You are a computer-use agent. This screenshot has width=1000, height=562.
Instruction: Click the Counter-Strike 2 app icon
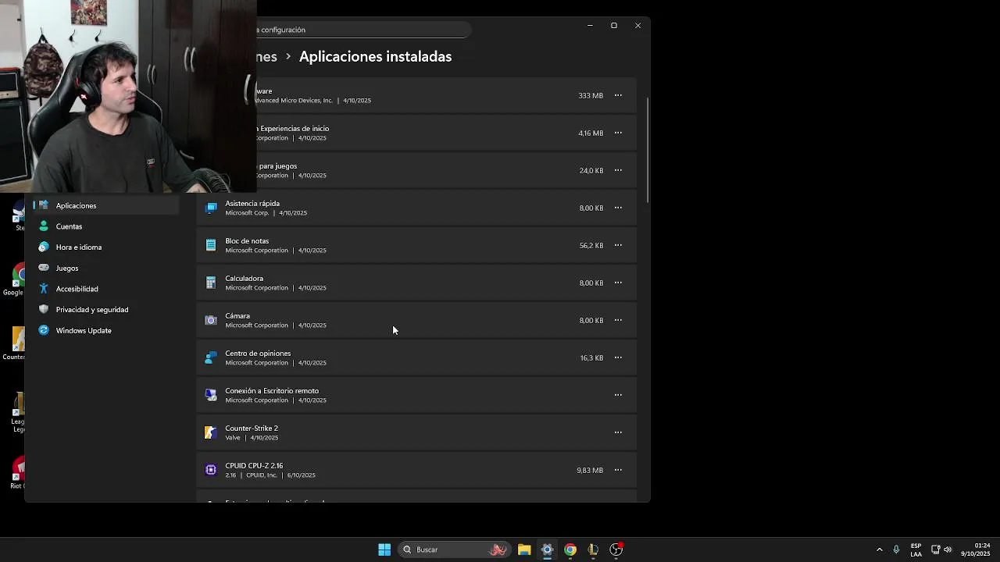pos(211,432)
